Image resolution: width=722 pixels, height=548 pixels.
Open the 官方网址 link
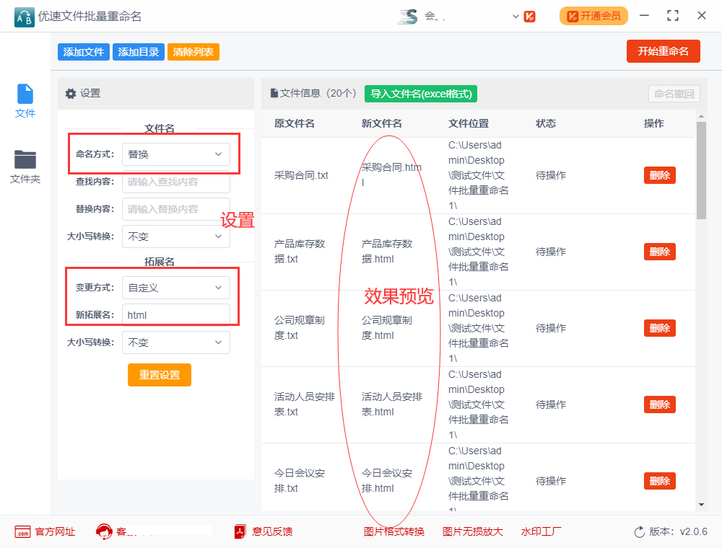(55, 532)
